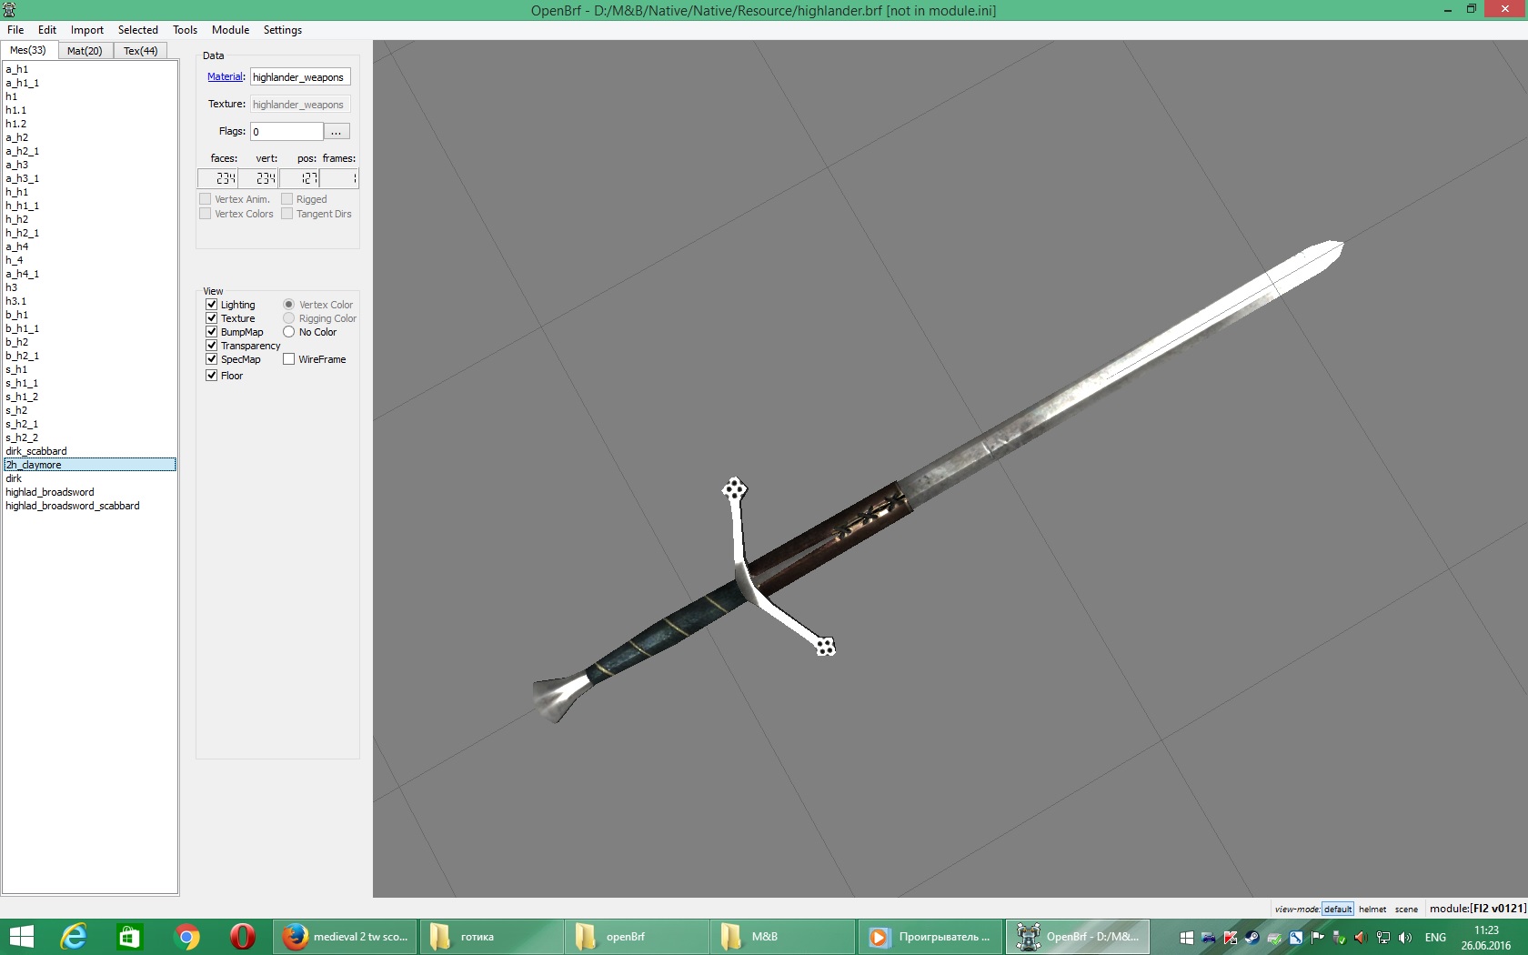Viewport: 1528px width, 955px height.
Task: Open Action Center flag tray icon
Action: (1317, 938)
